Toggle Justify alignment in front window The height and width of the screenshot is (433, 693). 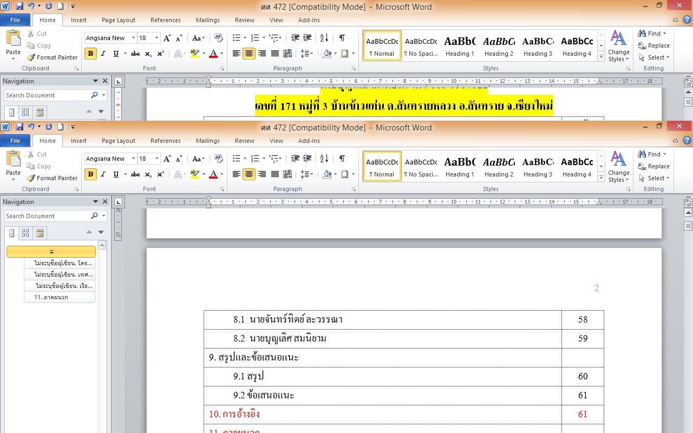click(275, 174)
